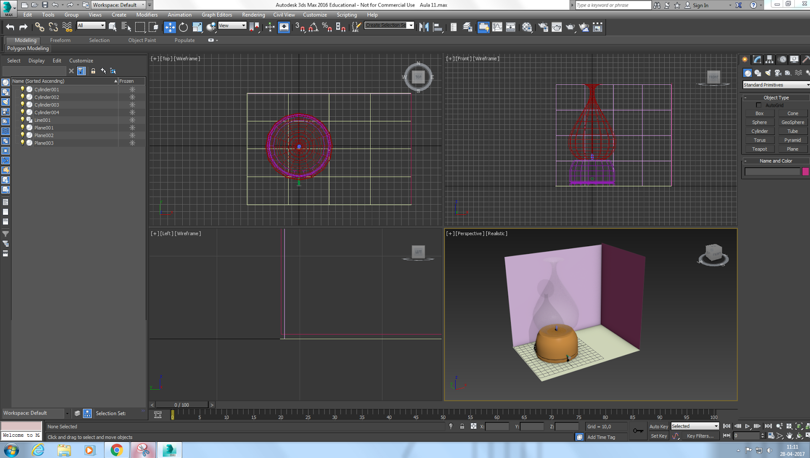
Task: Open the Curve Editor from toolbar
Action: (497, 27)
